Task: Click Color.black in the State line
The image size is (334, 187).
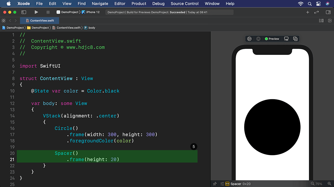Action: click(x=103, y=91)
